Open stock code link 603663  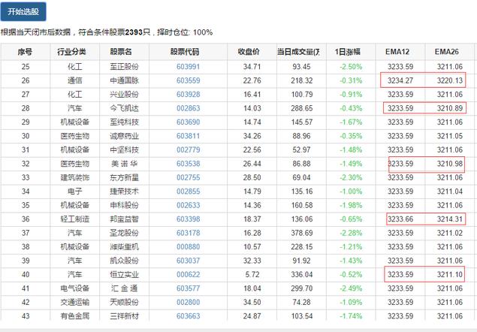188,315
